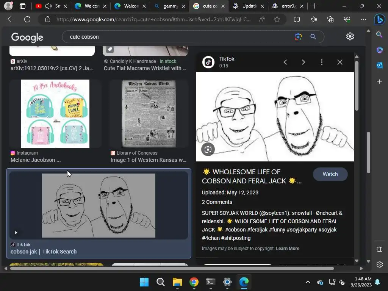Image resolution: width=388 pixels, height=291 pixels.
Task: Open split screen icon in toolbar
Action: [297, 19]
